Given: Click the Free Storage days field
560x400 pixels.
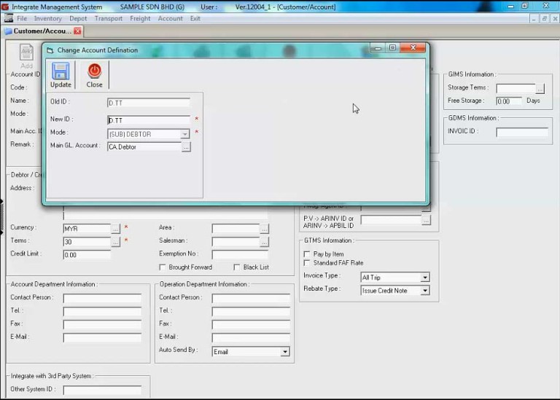Looking at the screenshot, I should (x=509, y=101).
